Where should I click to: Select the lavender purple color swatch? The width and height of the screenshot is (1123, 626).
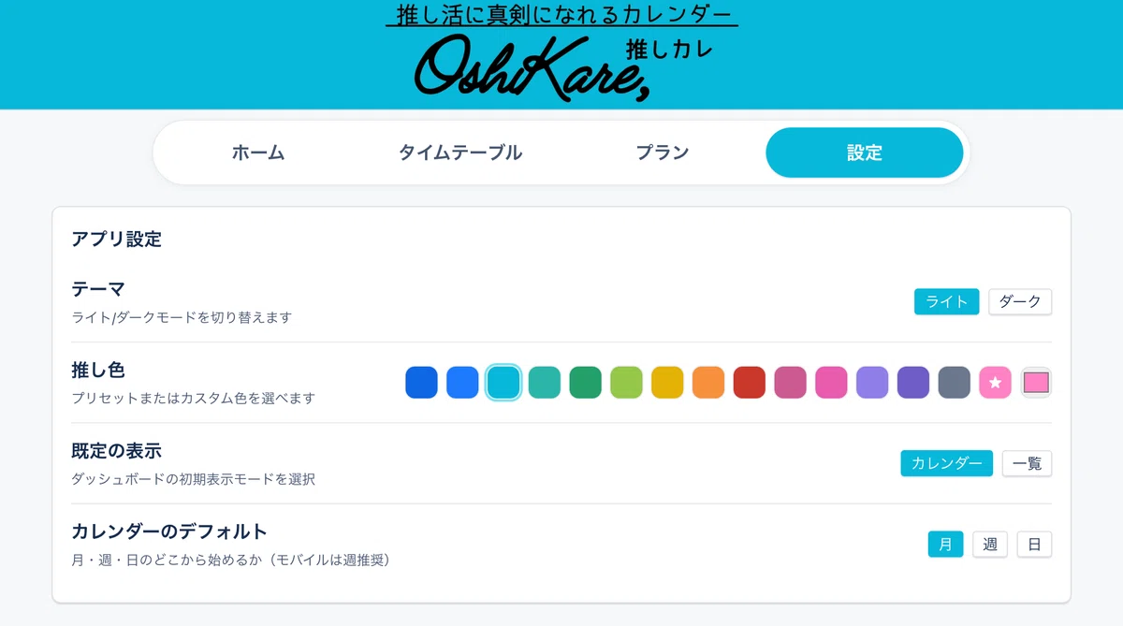[x=872, y=383]
